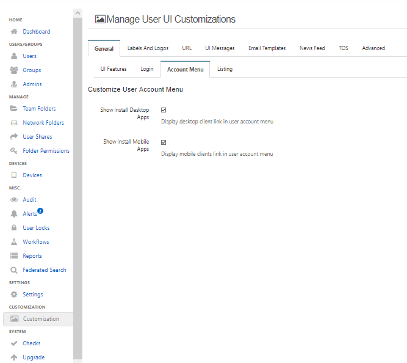Click the blue Alerts notification badge
The width and height of the screenshot is (407, 363).
[40, 211]
